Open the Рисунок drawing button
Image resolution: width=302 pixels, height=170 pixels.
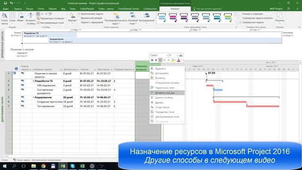click(280, 18)
